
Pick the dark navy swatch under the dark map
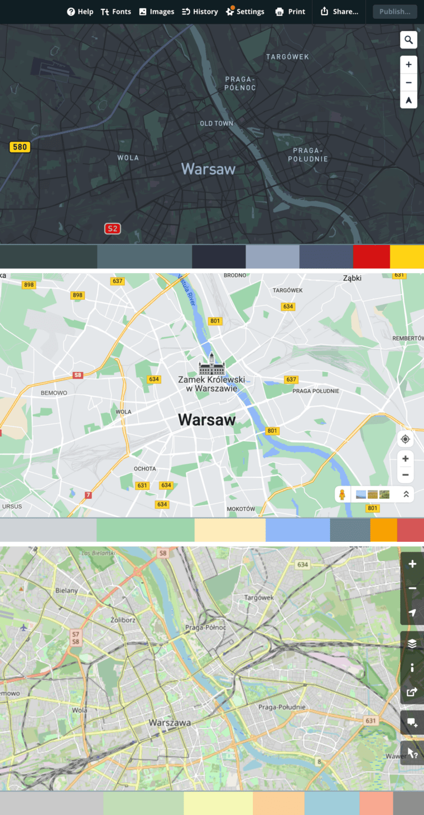click(x=219, y=257)
